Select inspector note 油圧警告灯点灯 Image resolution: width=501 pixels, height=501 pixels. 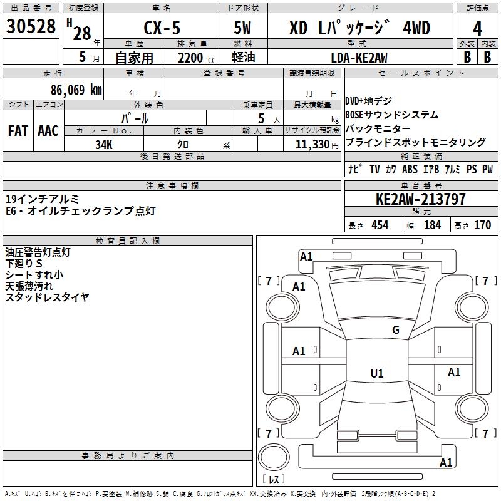pyautogui.click(x=38, y=252)
